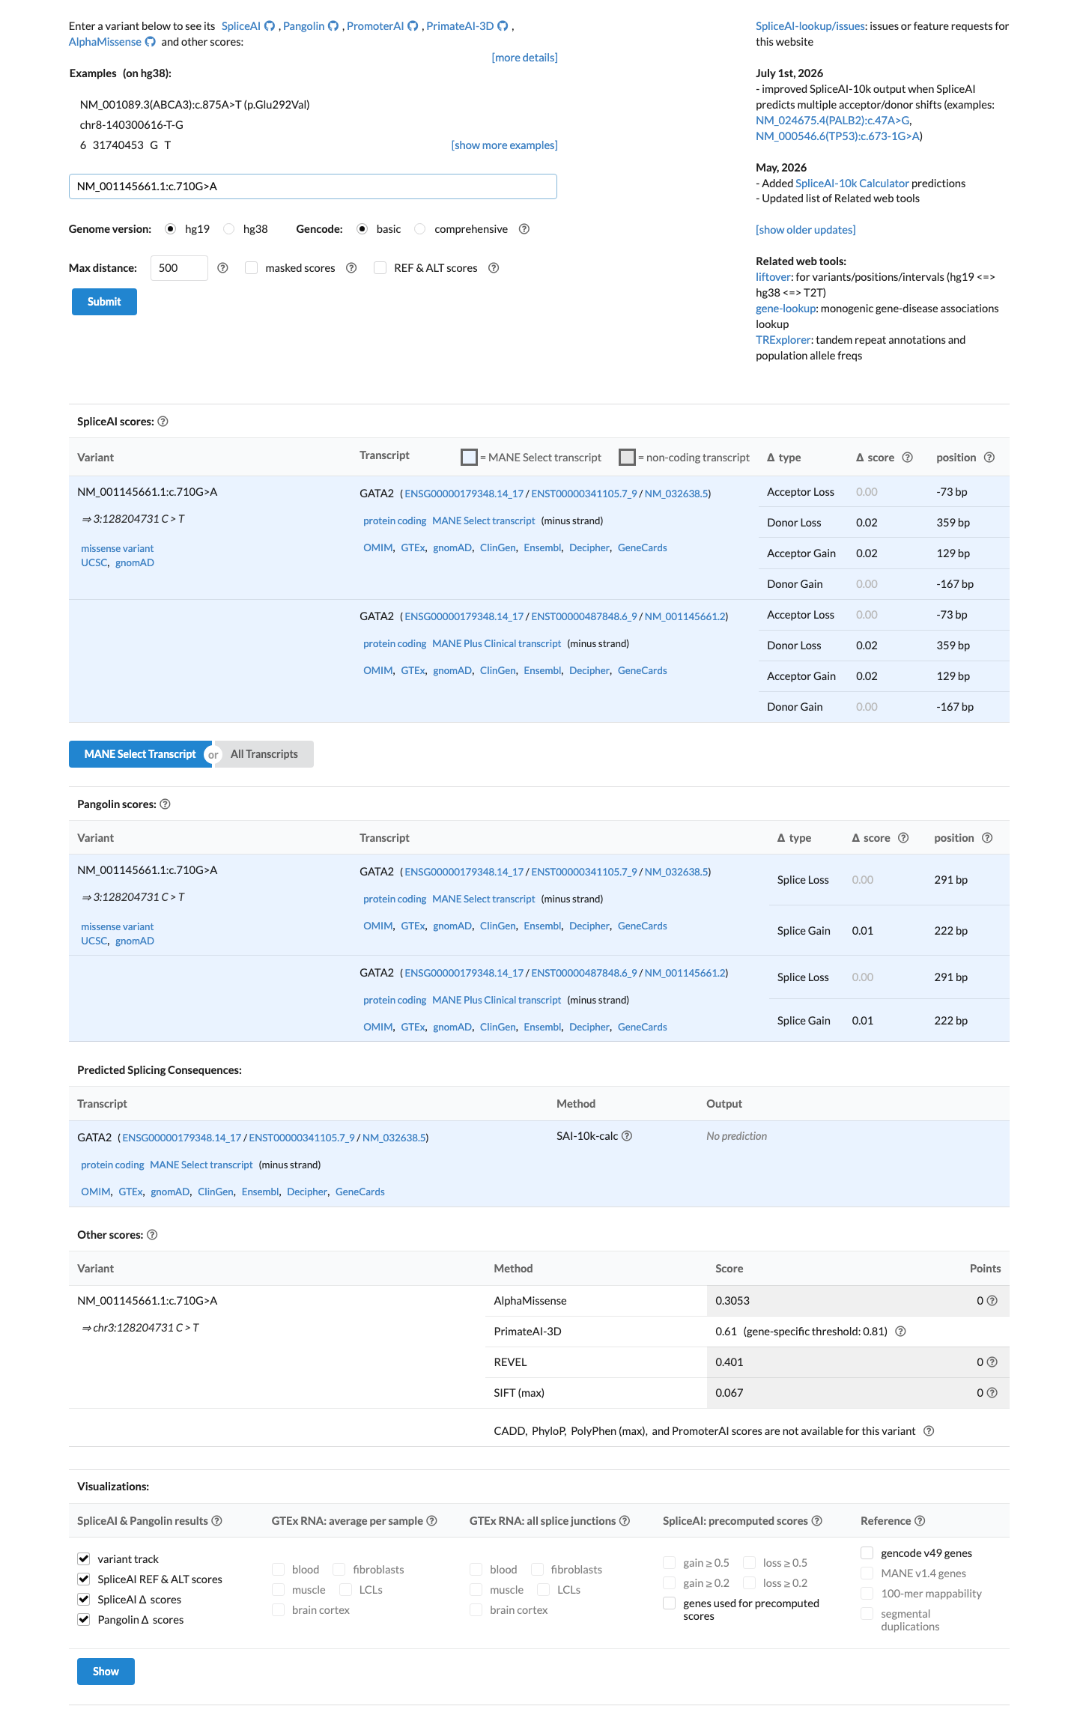The image size is (1089, 1727).
Task: Click help icon next to Gencode comprehensive
Action: coord(524,229)
